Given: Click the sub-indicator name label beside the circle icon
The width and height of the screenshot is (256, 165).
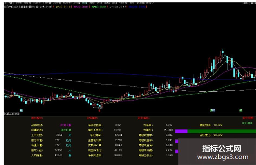Looking at the screenshot, I should tap(13, 114).
